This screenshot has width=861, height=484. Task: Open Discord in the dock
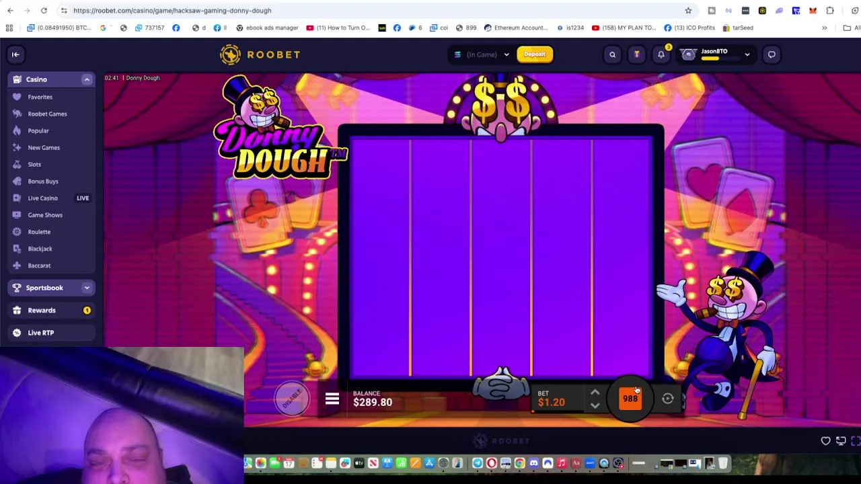coord(533,463)
